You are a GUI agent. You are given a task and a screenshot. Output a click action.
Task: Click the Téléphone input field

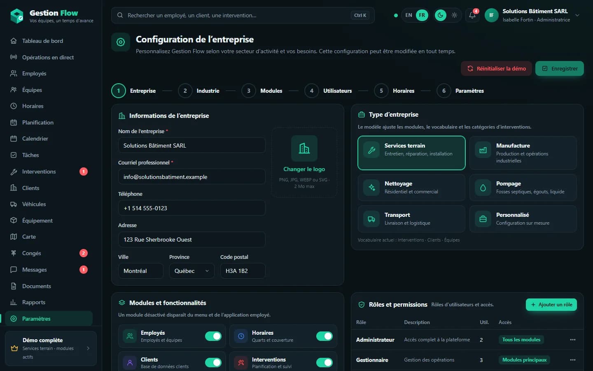192,208
